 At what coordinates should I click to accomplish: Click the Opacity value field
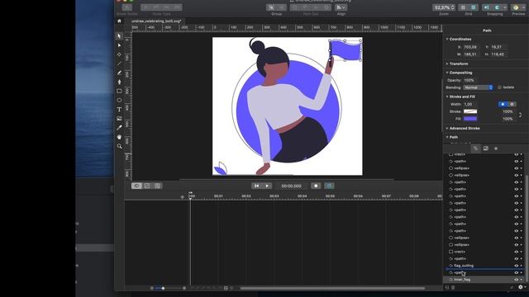pyautogui.click(x=469, y=80)
